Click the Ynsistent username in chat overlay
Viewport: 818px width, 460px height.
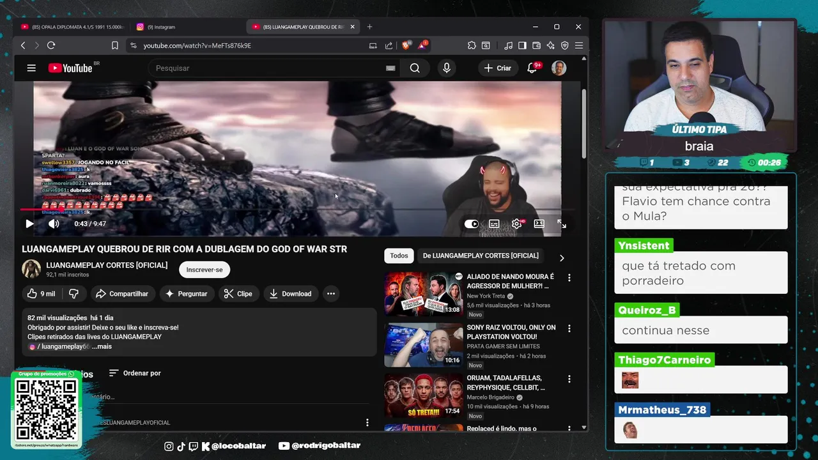click(644, 245)
